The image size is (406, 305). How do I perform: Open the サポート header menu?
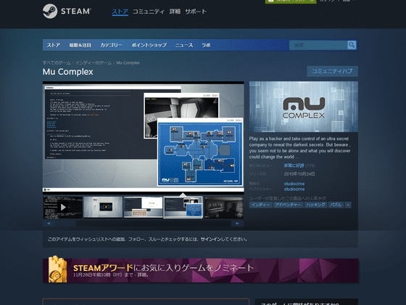(196, 12)
